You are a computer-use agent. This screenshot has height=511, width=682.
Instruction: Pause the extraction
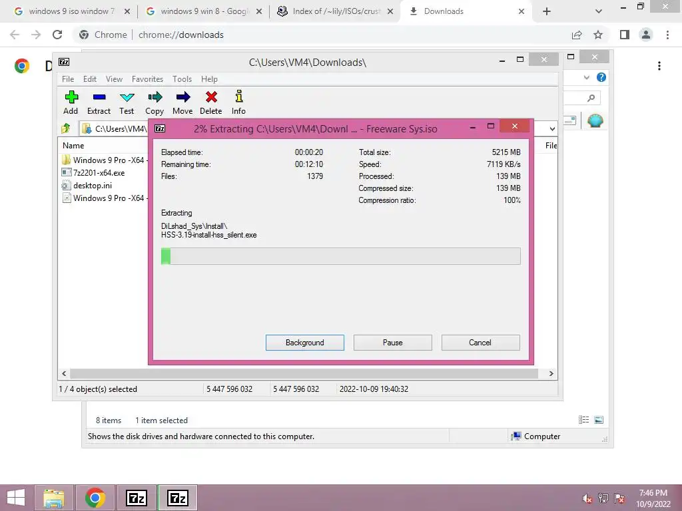point(393,343)
